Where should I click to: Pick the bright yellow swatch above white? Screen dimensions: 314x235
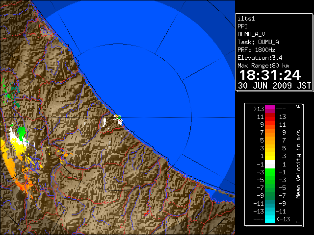(270, 157)
